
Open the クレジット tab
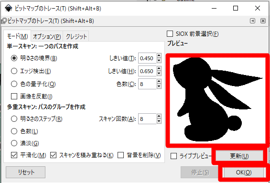[76, 36]
